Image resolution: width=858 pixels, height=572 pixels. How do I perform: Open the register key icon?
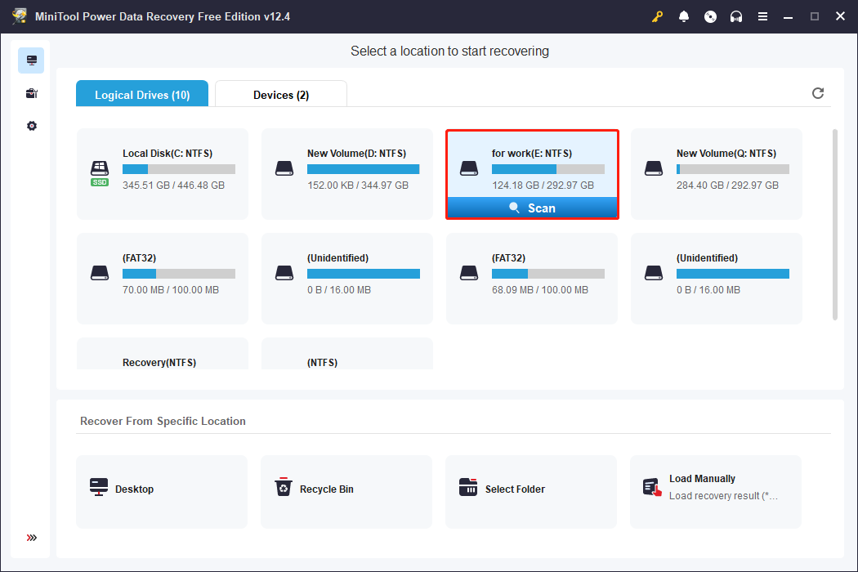657,16
